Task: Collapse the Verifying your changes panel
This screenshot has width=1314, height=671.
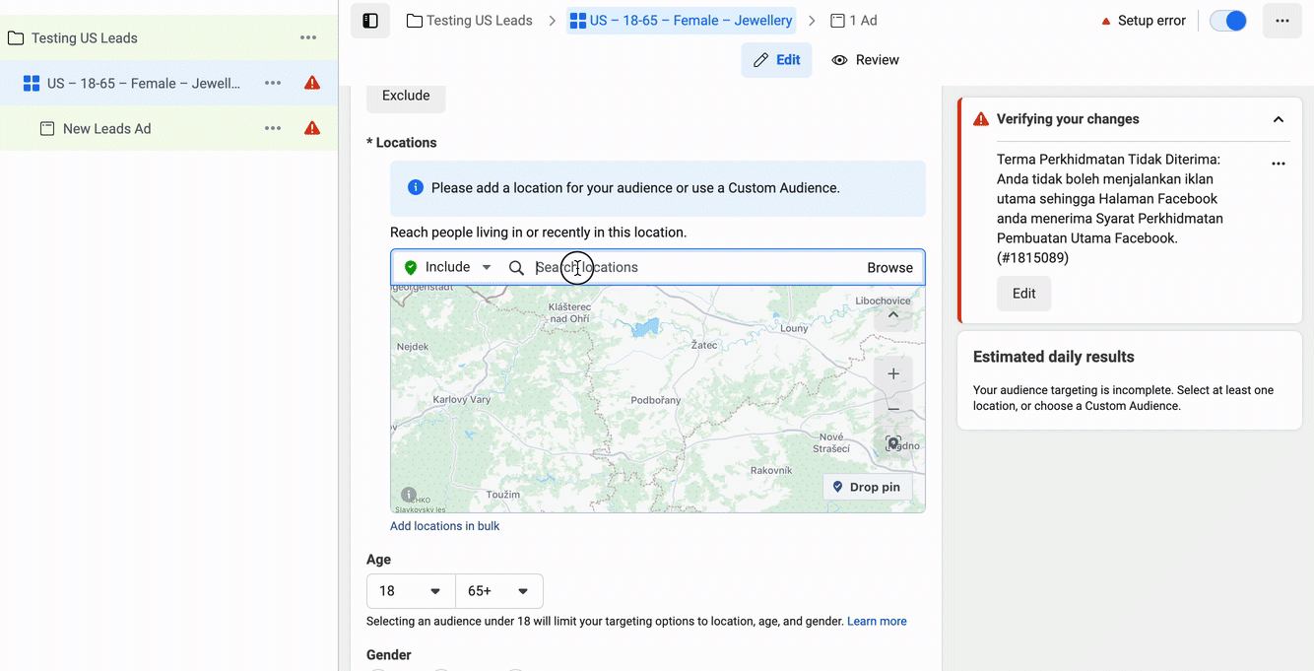Action: point(1279,119)
